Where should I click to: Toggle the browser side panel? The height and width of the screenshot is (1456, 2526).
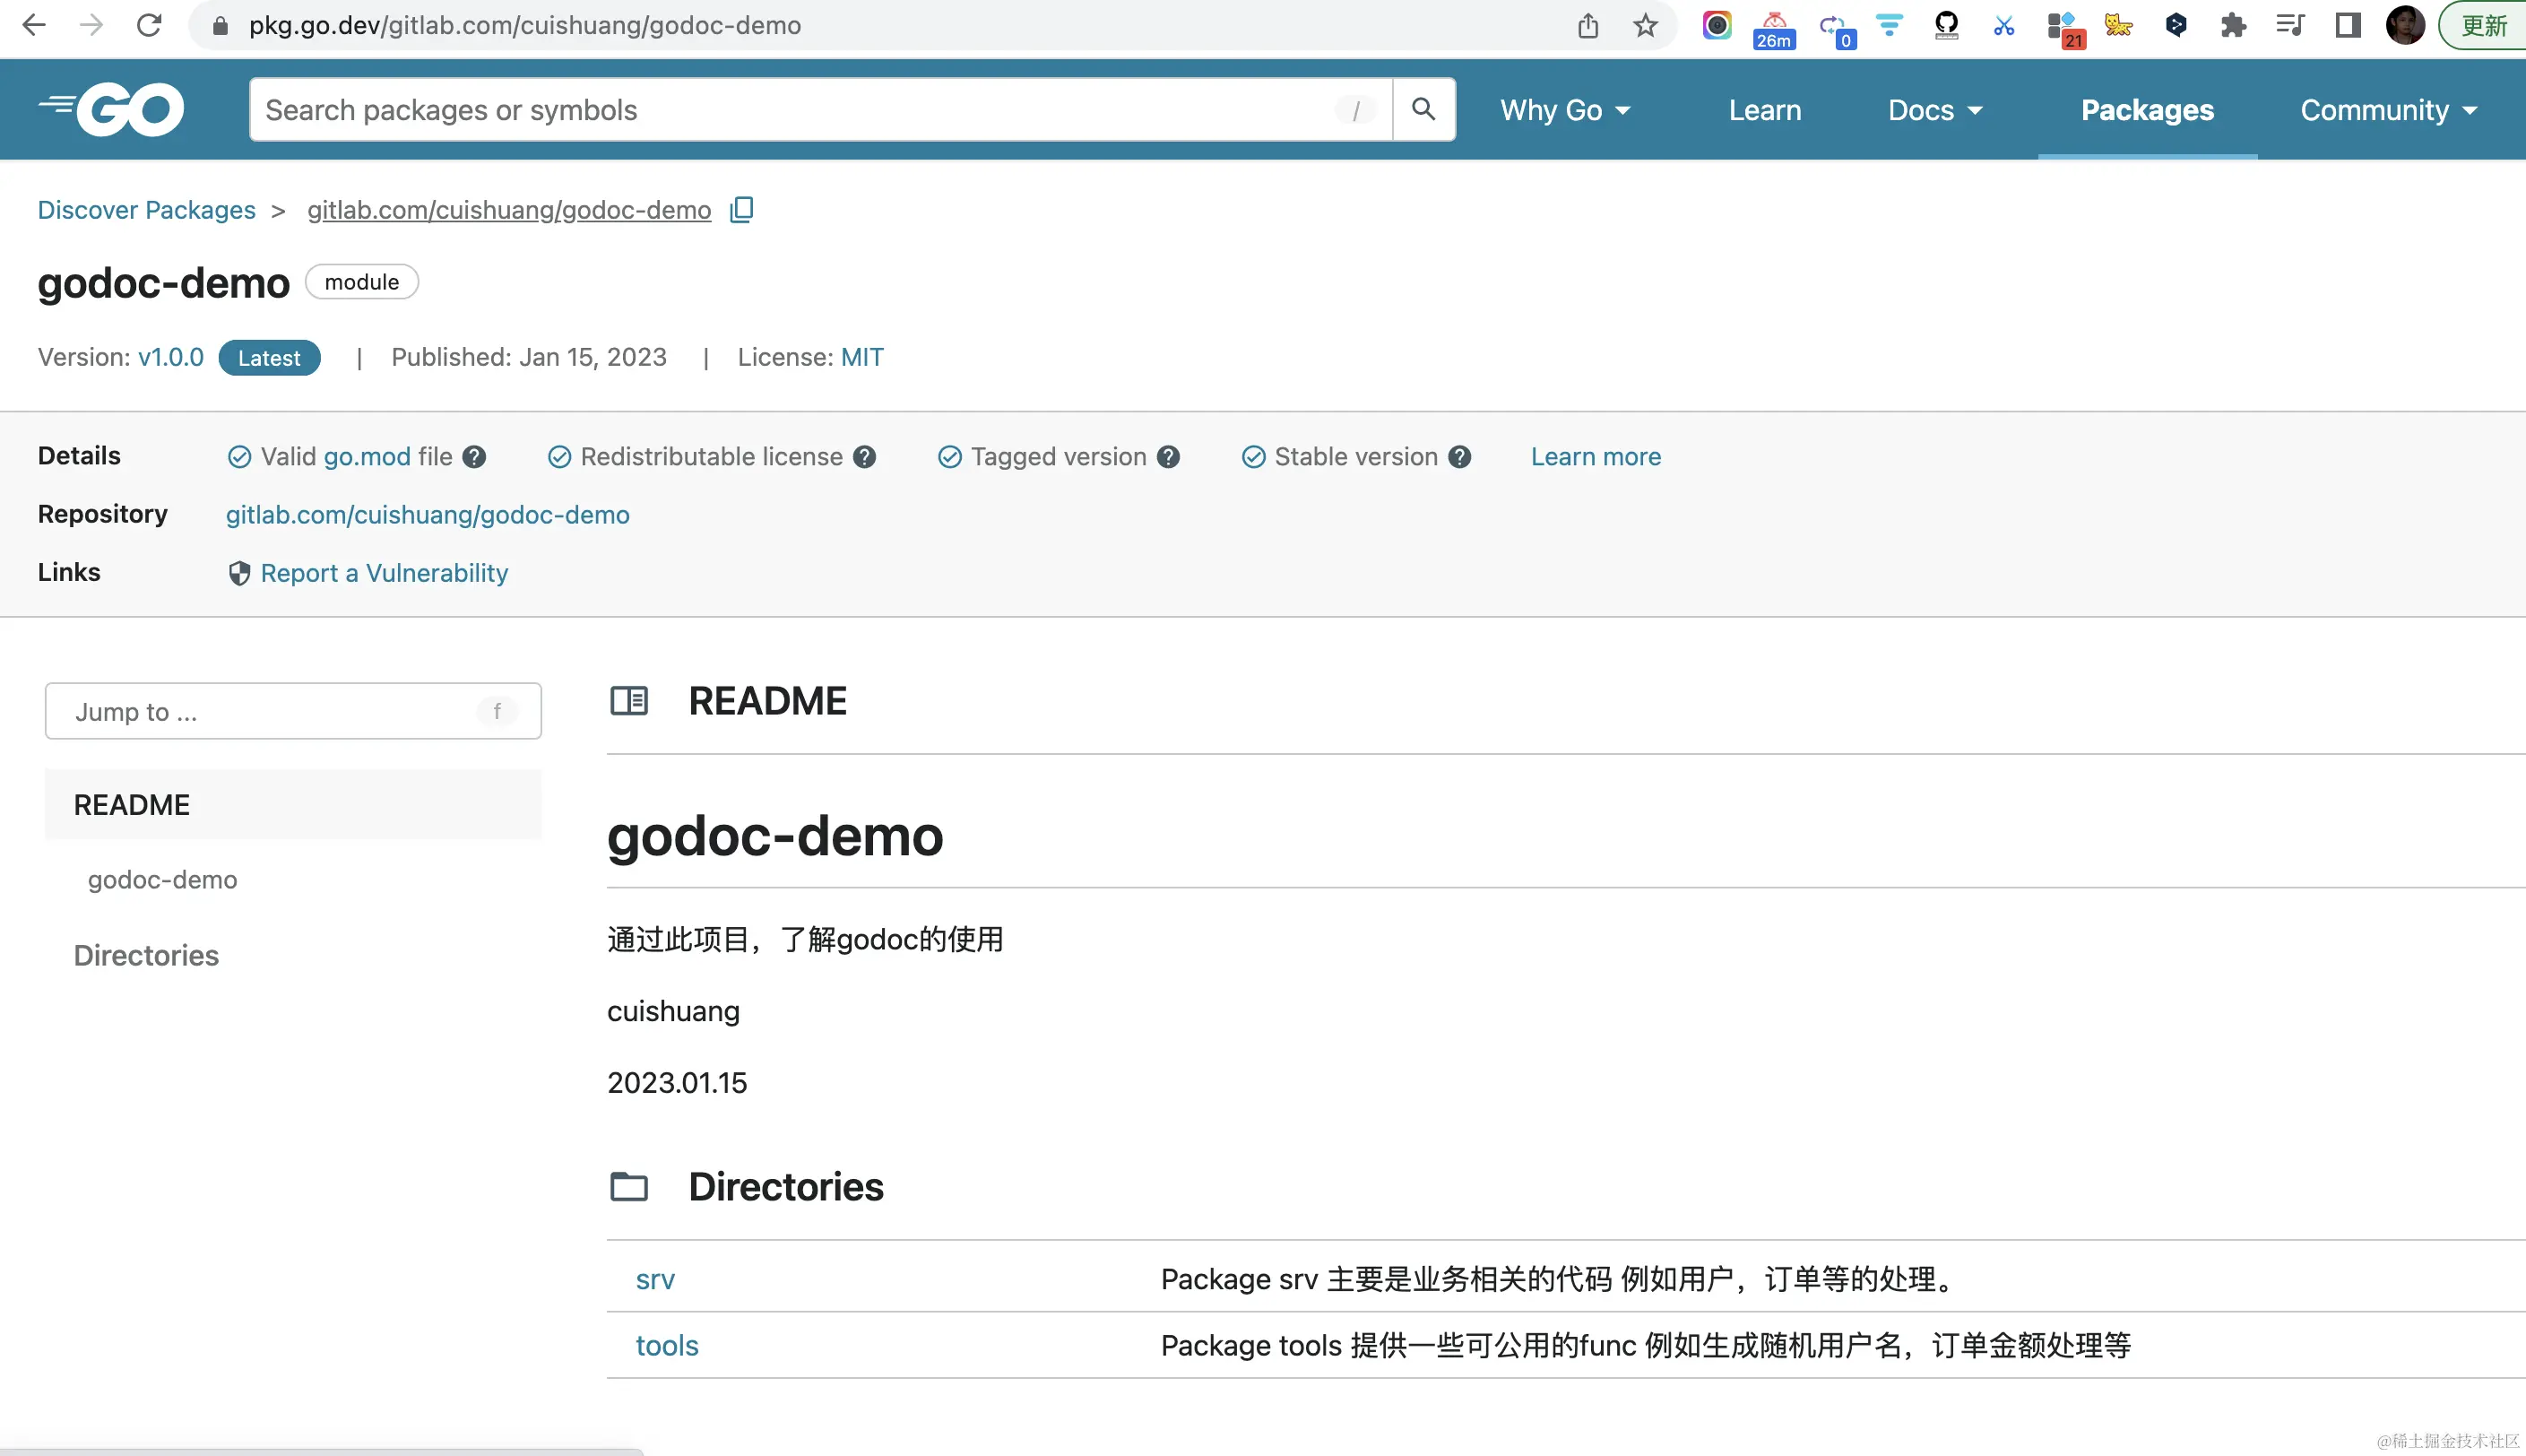2347,25
